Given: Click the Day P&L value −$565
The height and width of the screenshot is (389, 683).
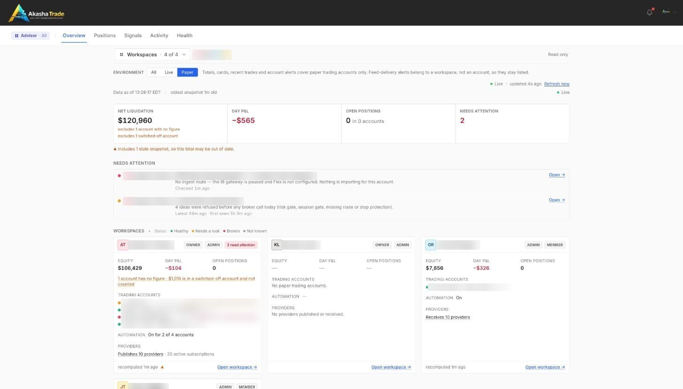Looking at the screenshot, I should [x=243, y=121].
